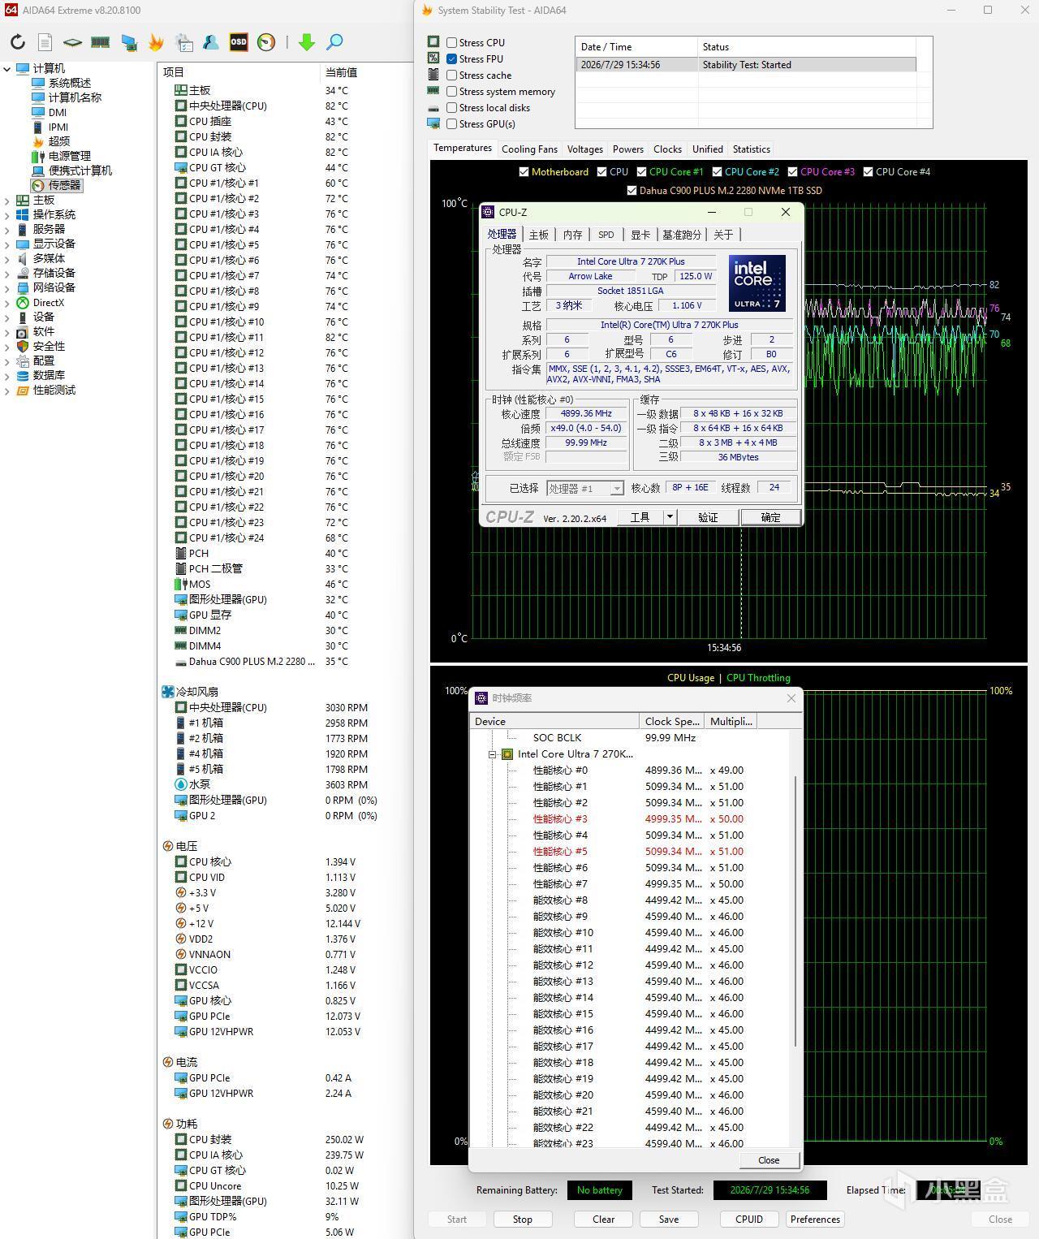
Task: Enable the Stress GPU(s) checkbox
Action: click(452, 124)
